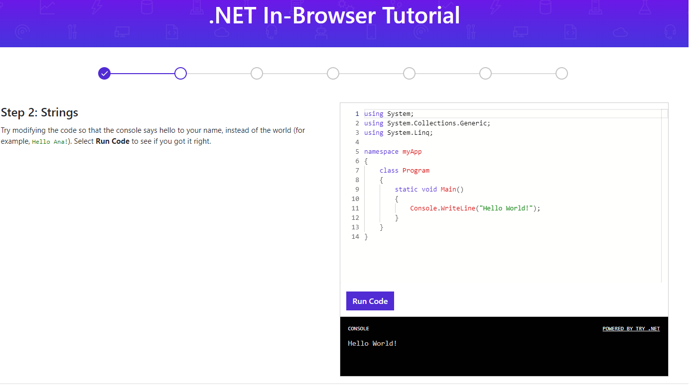
Task: Place cursor on Console.WriteLine in line 11
Action: [x=442, y=208]
